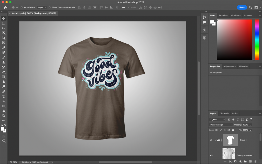262x164 pixels.
Task: Hide the Group 1 layer
Action: 211,140
